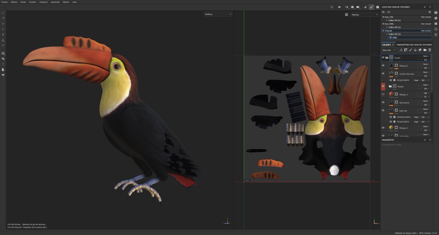Adjust opacity value of Fill layer 8

click(x=426, y=68)
